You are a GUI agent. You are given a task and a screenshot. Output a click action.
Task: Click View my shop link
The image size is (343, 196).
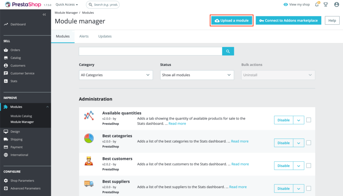coord(299,5)
